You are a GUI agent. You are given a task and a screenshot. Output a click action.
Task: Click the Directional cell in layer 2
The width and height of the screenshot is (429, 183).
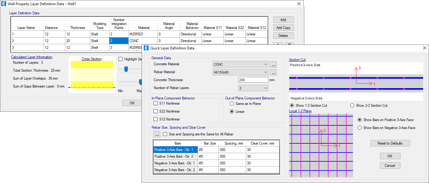[x=191, y=41]
